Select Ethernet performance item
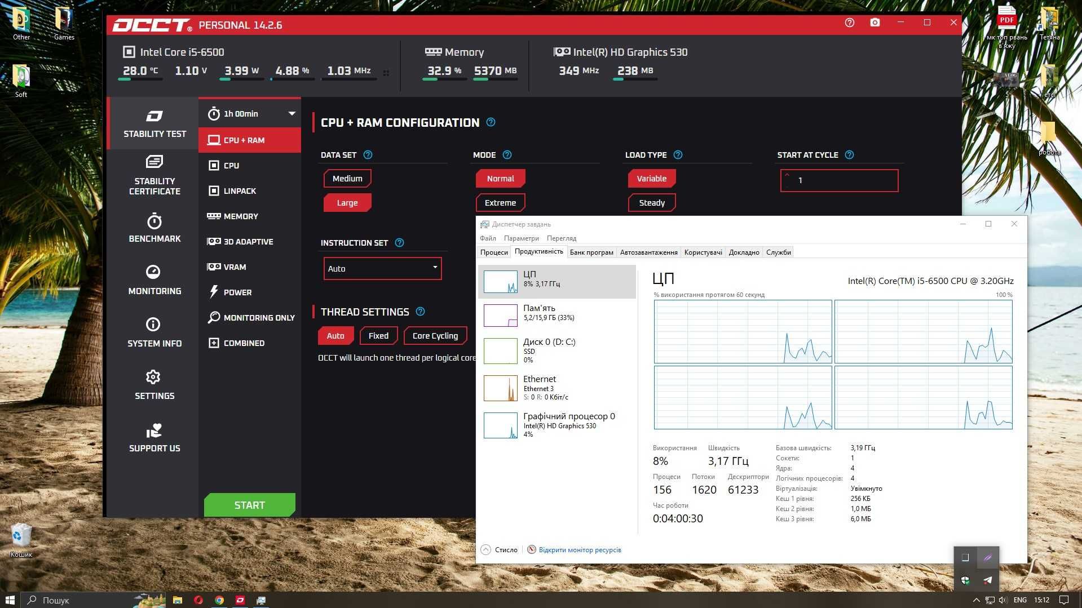Screen dimensions: 1082x608 click(557, 388)
